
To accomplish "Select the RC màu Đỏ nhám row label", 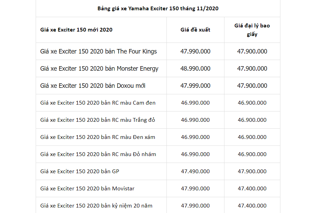I will (x=98, y=154).
